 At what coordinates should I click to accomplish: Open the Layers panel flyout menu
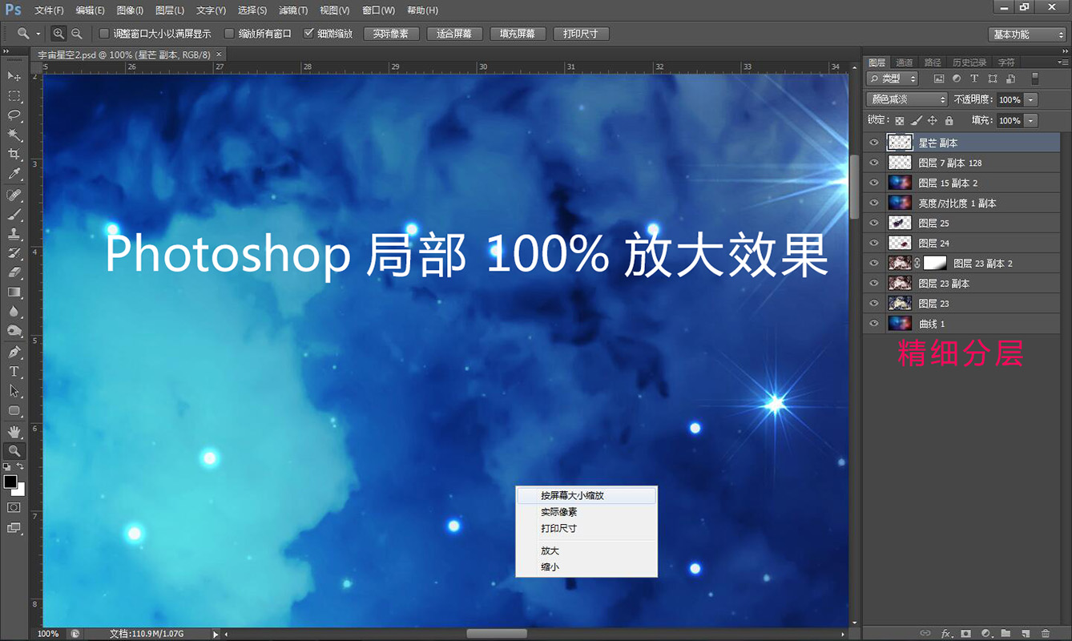pos(1062,62)
